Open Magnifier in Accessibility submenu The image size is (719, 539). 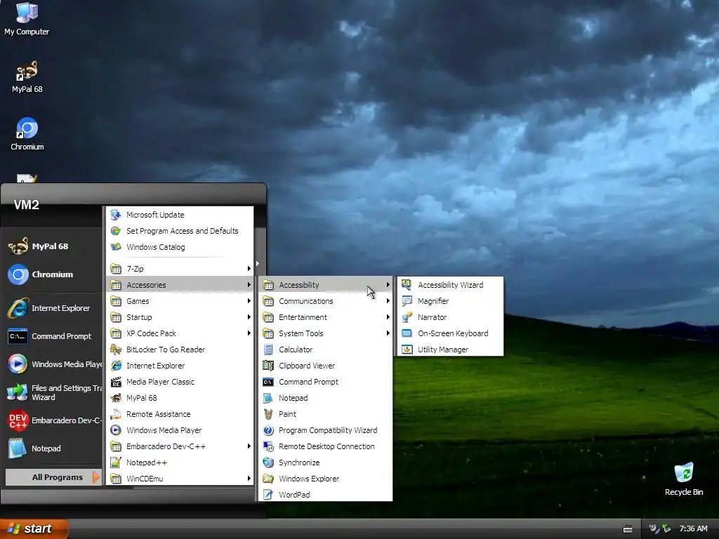tap(450, 300)
